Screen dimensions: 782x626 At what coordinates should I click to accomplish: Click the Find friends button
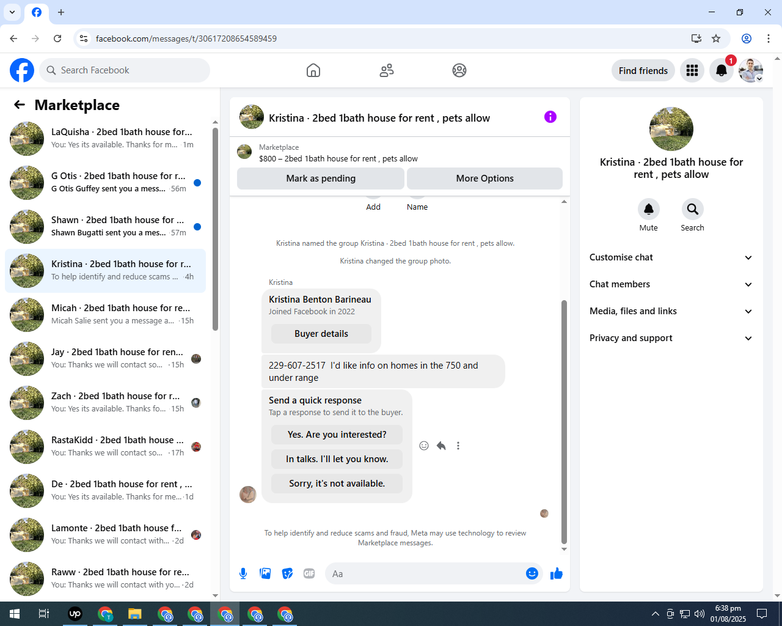[x=643, y=71]
